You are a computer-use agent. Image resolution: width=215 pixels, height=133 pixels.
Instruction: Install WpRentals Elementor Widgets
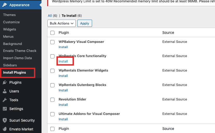(x=63, y=76)
